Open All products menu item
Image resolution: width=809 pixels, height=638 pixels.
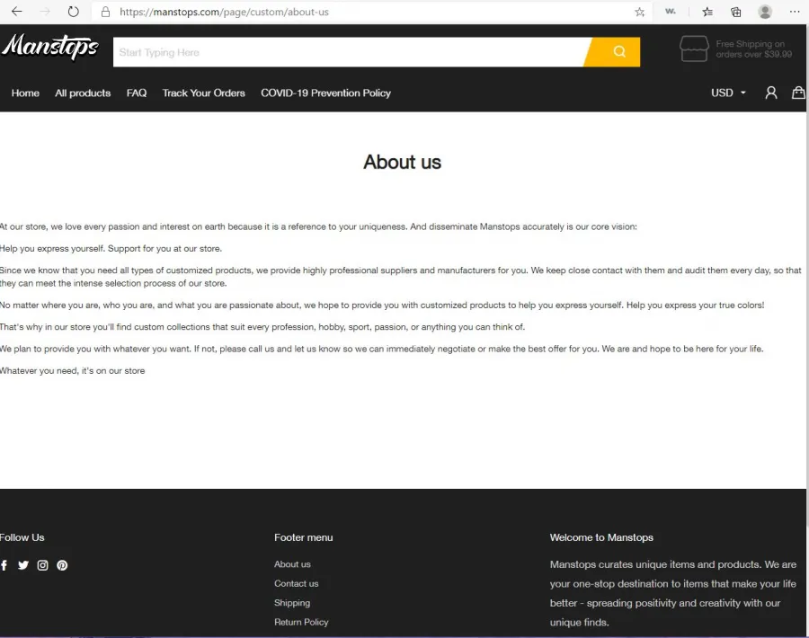(x=83, y=93)
